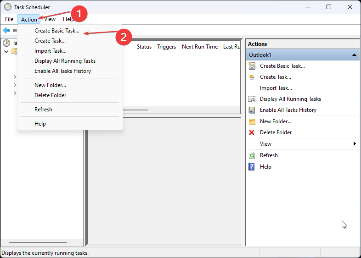Screen dimensions: 361x258
Task: Close the Task Scheduler window
Action: click(x=350, y=7)
